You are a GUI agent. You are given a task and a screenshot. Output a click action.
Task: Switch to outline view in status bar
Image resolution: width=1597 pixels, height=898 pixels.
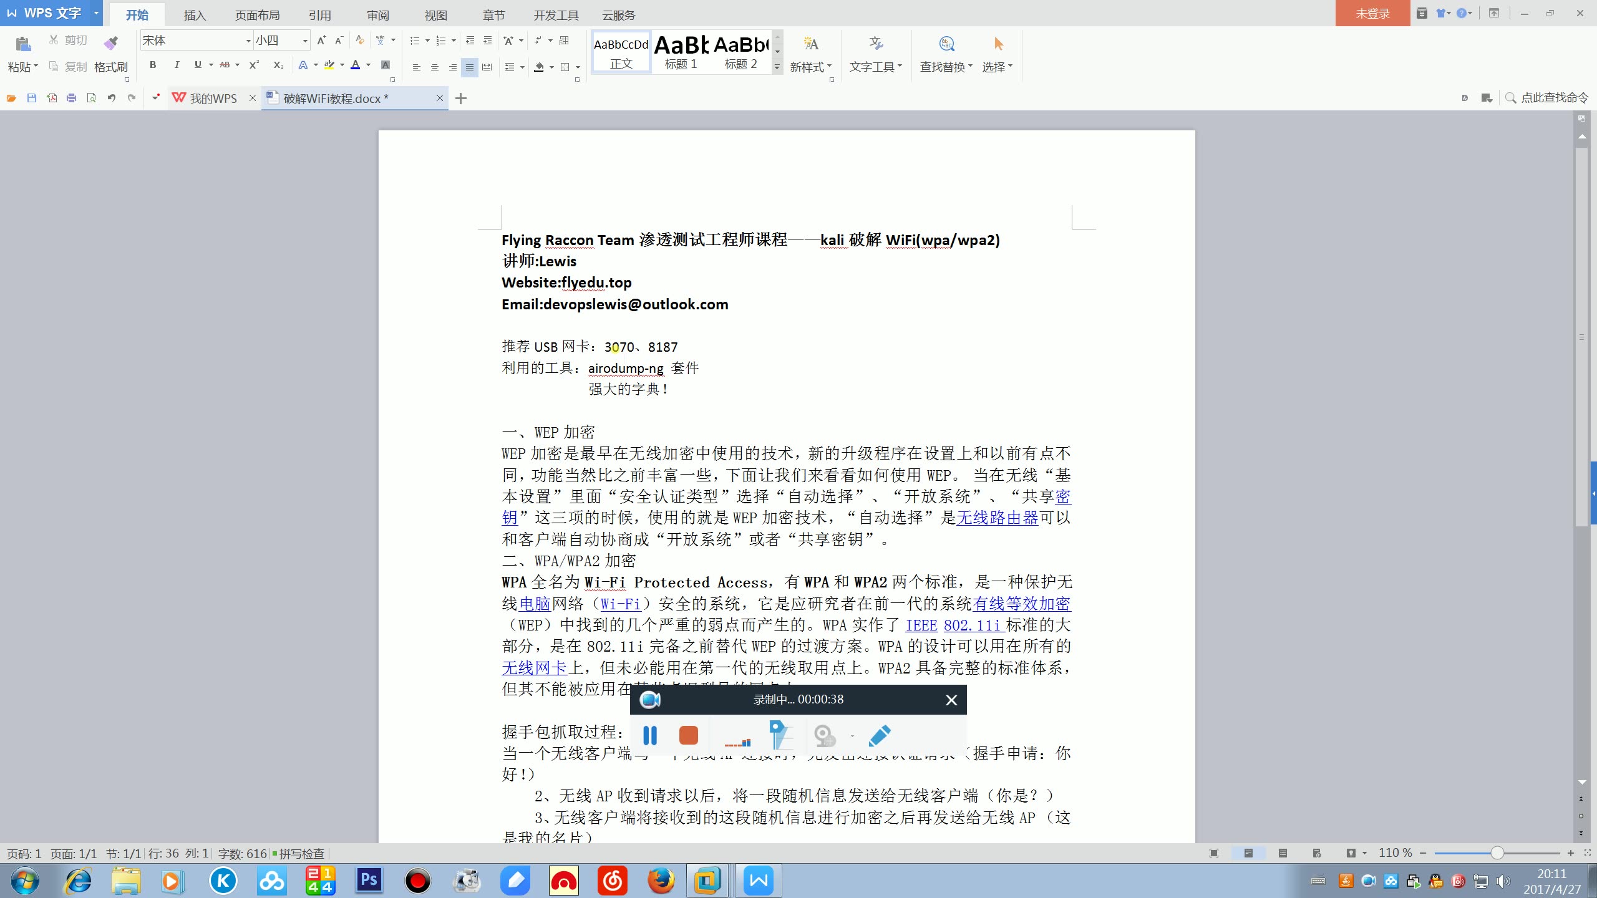click(x=1283, y=853)
